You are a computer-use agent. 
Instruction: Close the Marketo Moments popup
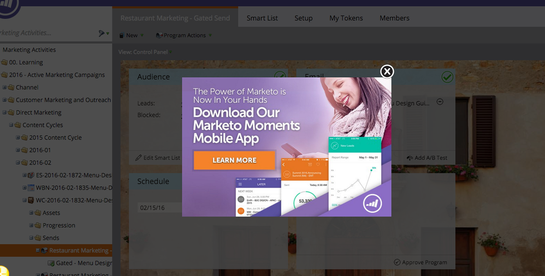(x=387, y=71)
